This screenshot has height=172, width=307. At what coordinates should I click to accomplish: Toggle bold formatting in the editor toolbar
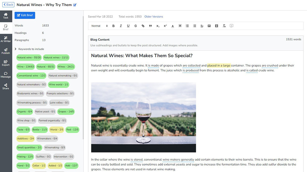click(x=113, y=26)
